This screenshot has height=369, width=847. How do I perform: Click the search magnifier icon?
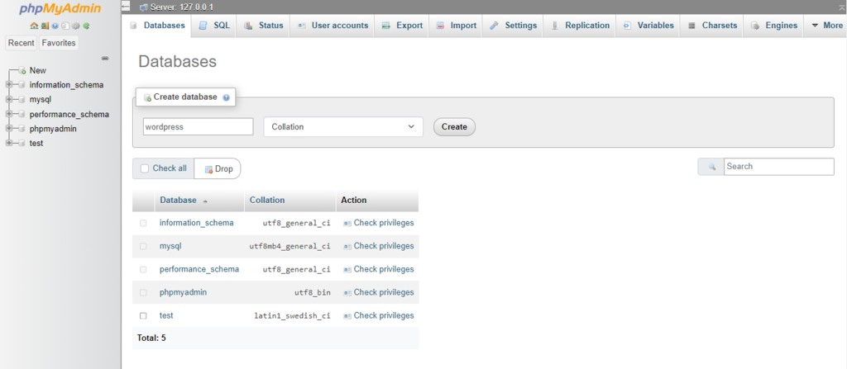tap(711, 167)
